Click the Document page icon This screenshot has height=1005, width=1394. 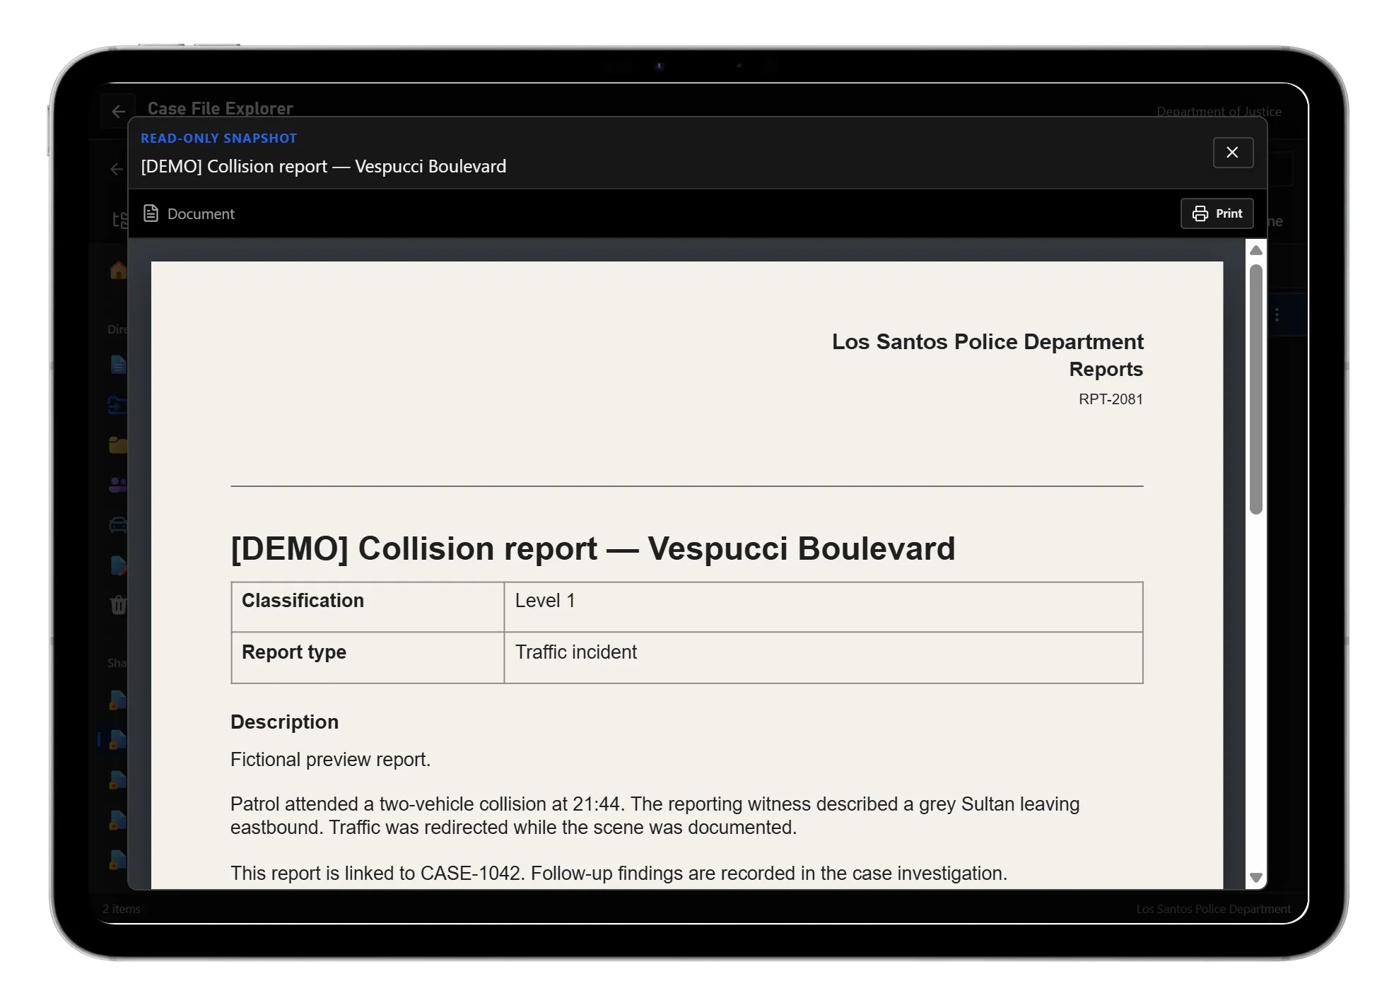point(151,213)
